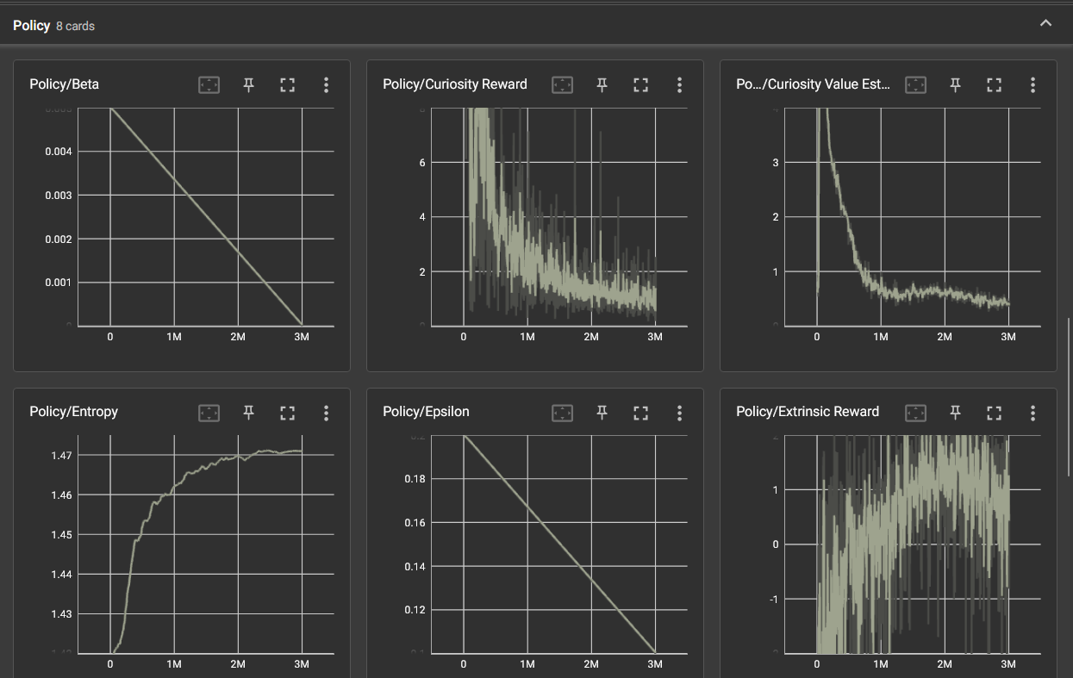Screen dimensions: 1073x678
Task: Open more options menu for Policy/Beta
Action: click(x=326, y=84)
